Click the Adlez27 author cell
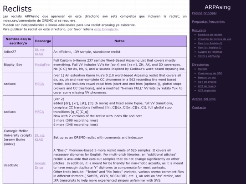Viewport: 246px width, 184px height. tap(18, 52)
